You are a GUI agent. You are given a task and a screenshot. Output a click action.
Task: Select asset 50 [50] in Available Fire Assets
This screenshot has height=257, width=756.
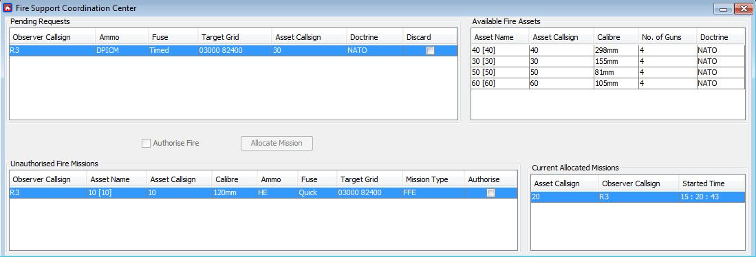(499, 73)
